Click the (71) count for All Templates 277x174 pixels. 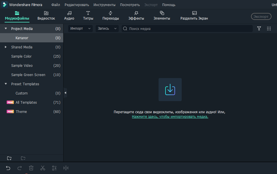[57, 102]
